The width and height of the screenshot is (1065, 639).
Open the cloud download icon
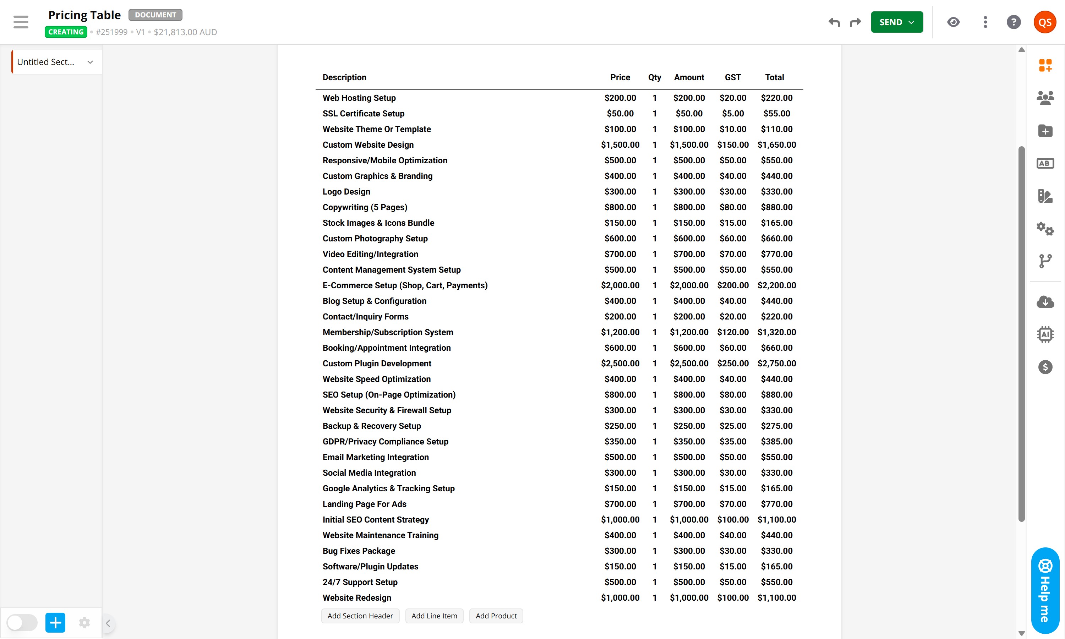[x=1045, y=302]
